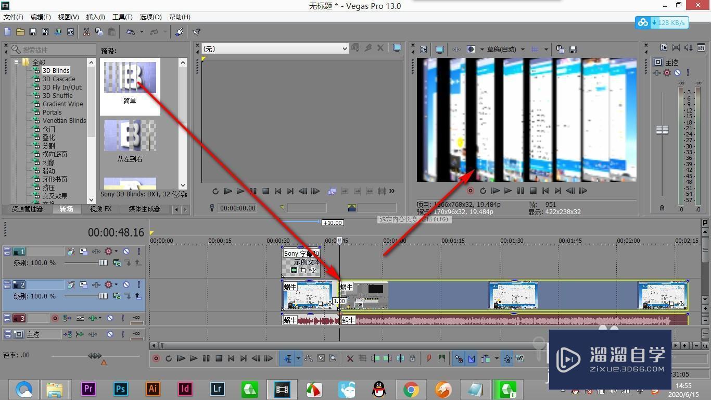Select the Normal Edit tool in timeline toolbar
Image resolution: width=711 pixels, height=400 pixels.
click(x=287, y=358)
